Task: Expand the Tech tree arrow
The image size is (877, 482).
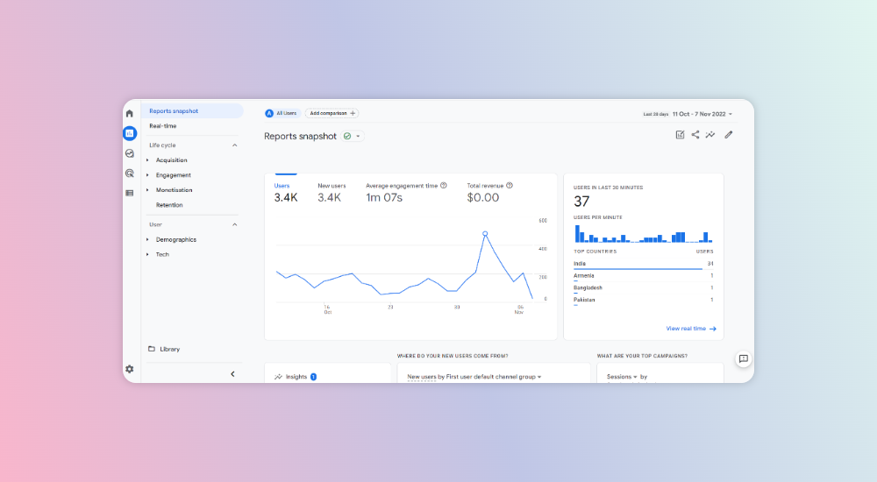Action: [x=147, y=254]
